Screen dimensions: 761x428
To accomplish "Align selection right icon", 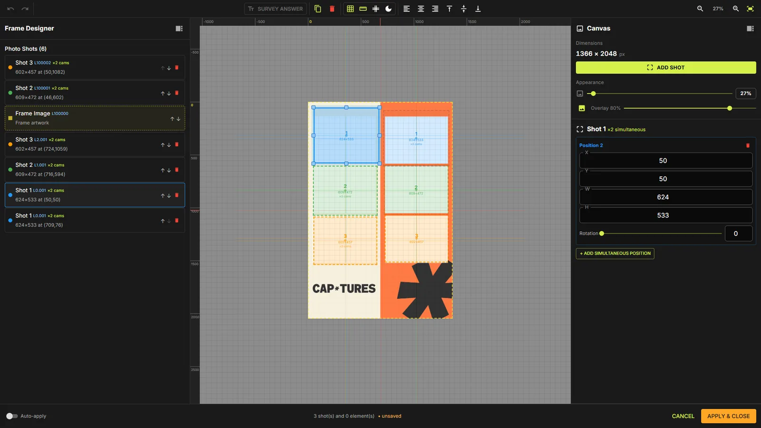I will coord(435,9).
